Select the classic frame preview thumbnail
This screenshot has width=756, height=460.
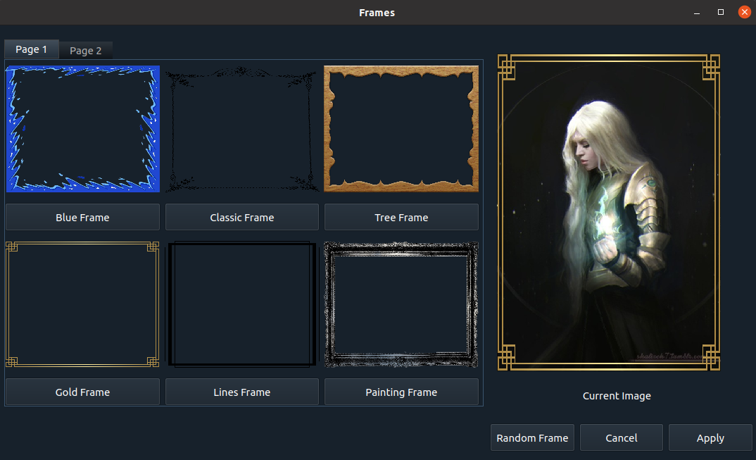coord(242,129)
